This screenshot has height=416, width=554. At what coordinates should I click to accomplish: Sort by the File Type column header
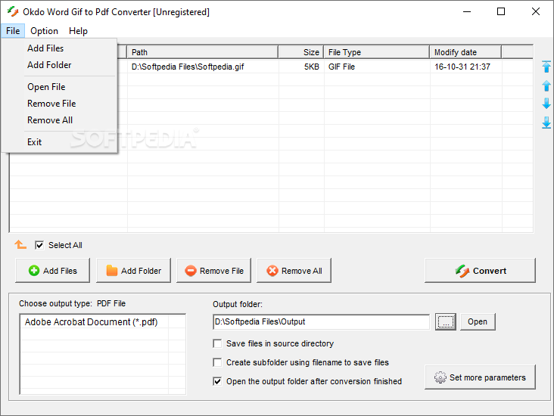pyautogui.click(x=377, y=52)
